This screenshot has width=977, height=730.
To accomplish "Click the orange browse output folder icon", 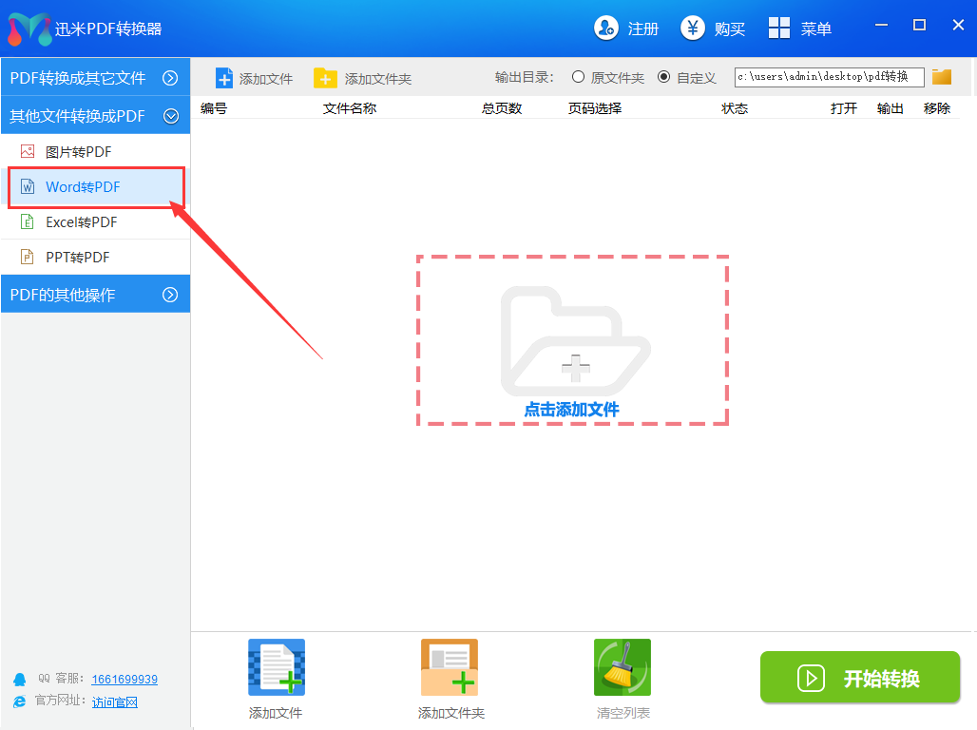I will point(942,77).
